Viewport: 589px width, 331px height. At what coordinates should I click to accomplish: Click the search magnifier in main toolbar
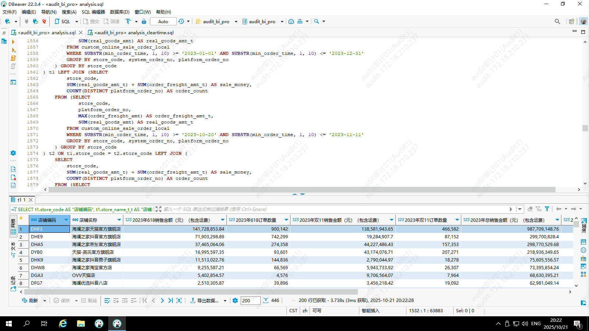click(x=317, y=21)
